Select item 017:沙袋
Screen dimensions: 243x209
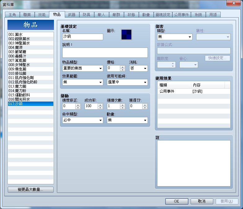(31, 104)
